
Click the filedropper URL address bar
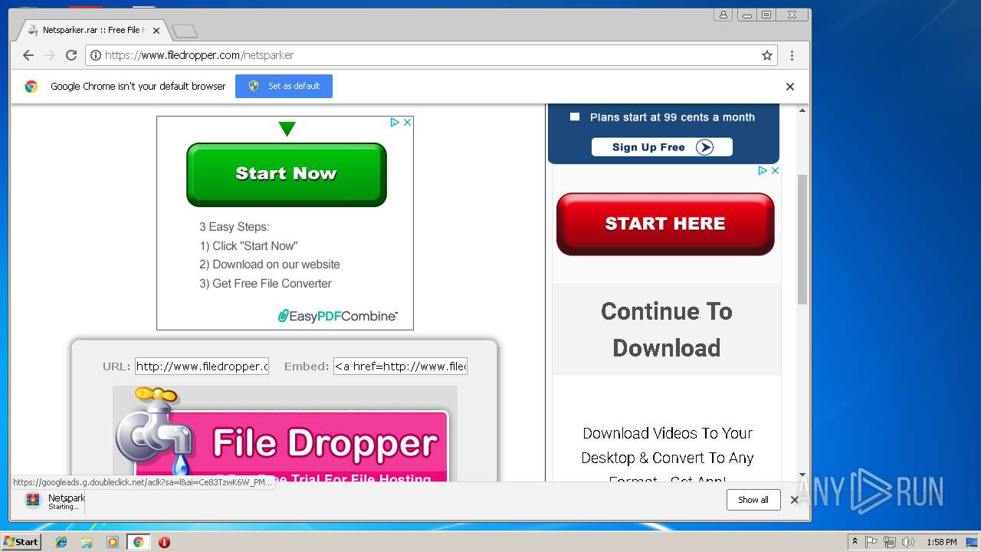(429, 55)
